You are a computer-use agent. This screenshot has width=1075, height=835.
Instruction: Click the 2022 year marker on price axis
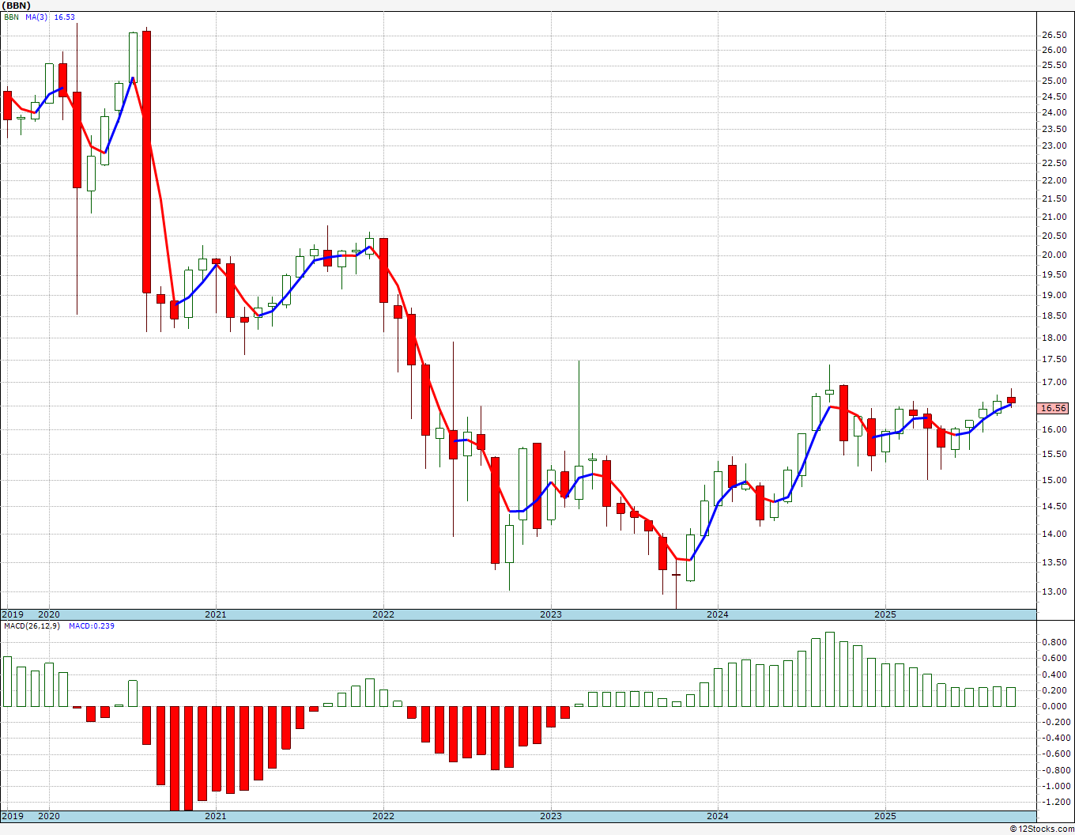(x=383, y=614)
